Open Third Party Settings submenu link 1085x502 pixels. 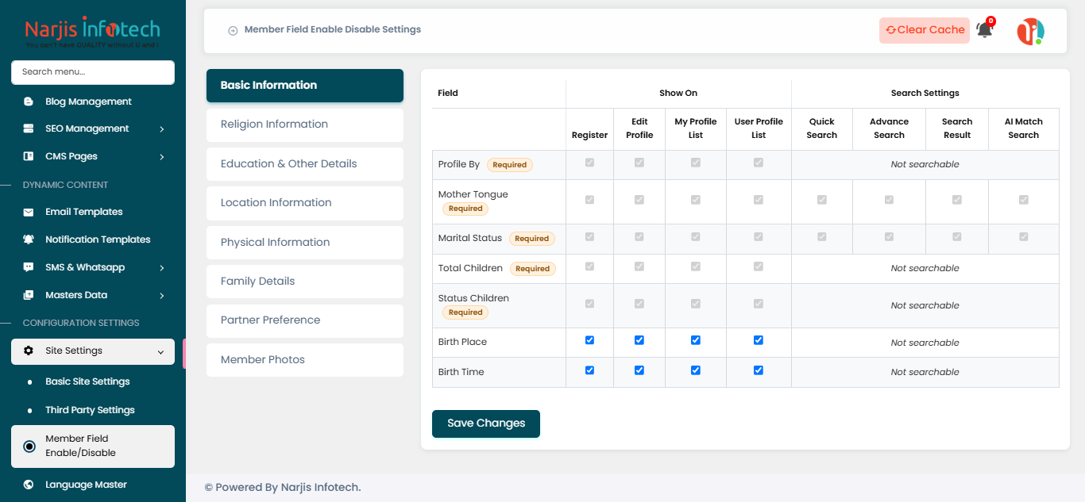click(x=90, y=410)
